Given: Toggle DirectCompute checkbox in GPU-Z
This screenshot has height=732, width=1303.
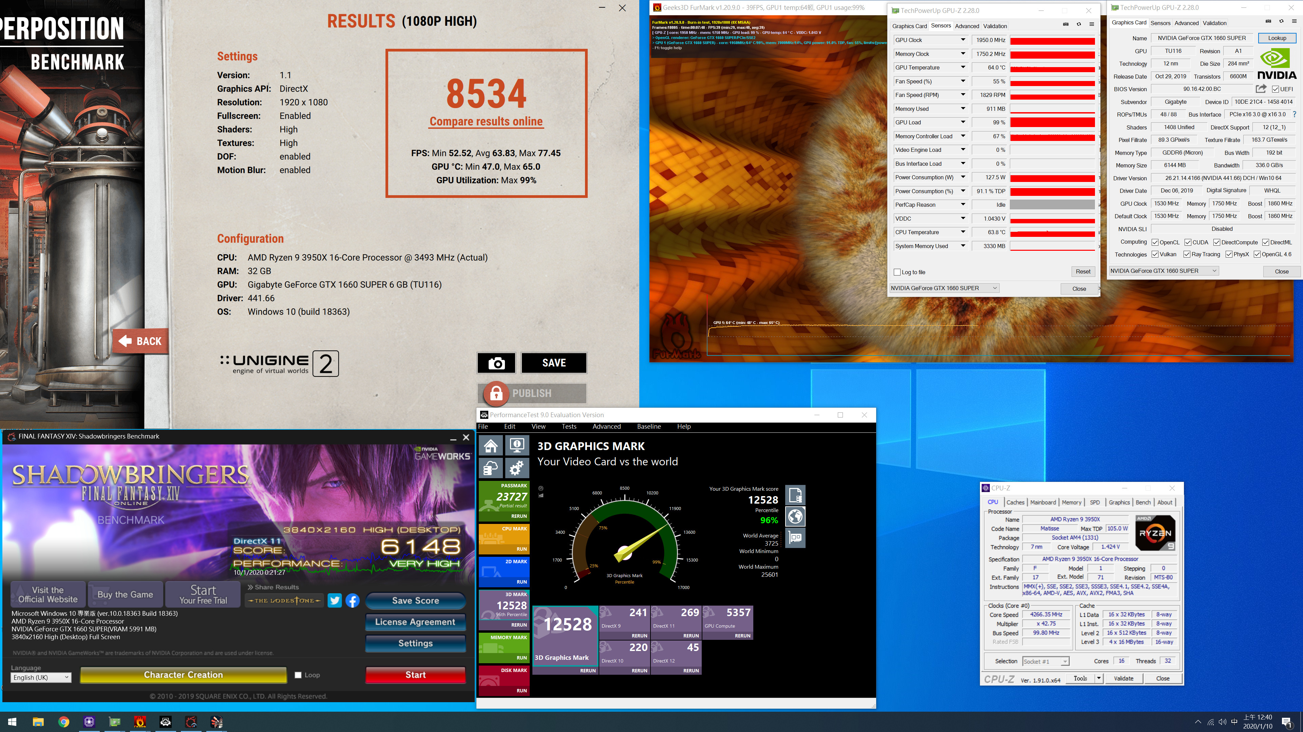Looking at the screenshot, I should (1217, 243).
